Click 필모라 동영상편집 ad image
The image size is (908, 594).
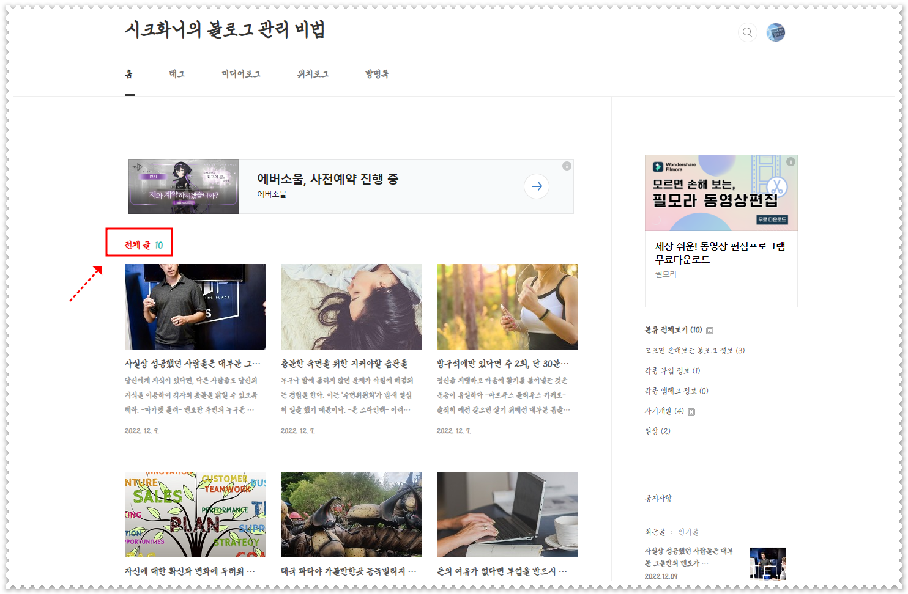click(721, 193)
